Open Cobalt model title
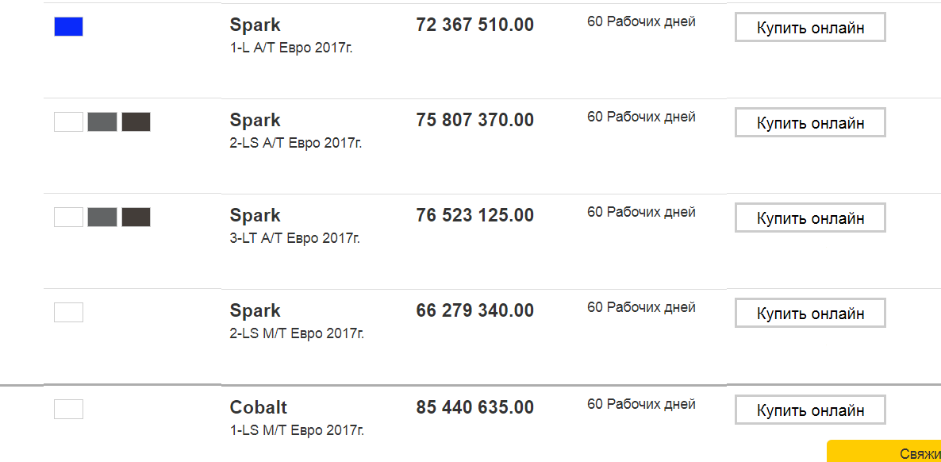Screen dimensions: 941x462 [x=259, y=407]
